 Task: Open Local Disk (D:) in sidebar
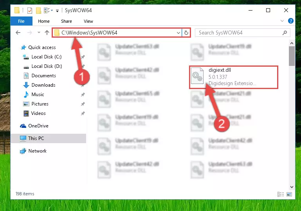(x=47, y=66)
